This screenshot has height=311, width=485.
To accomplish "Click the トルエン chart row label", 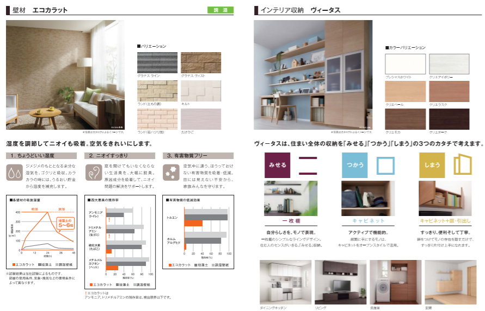I will coord(173,218).
